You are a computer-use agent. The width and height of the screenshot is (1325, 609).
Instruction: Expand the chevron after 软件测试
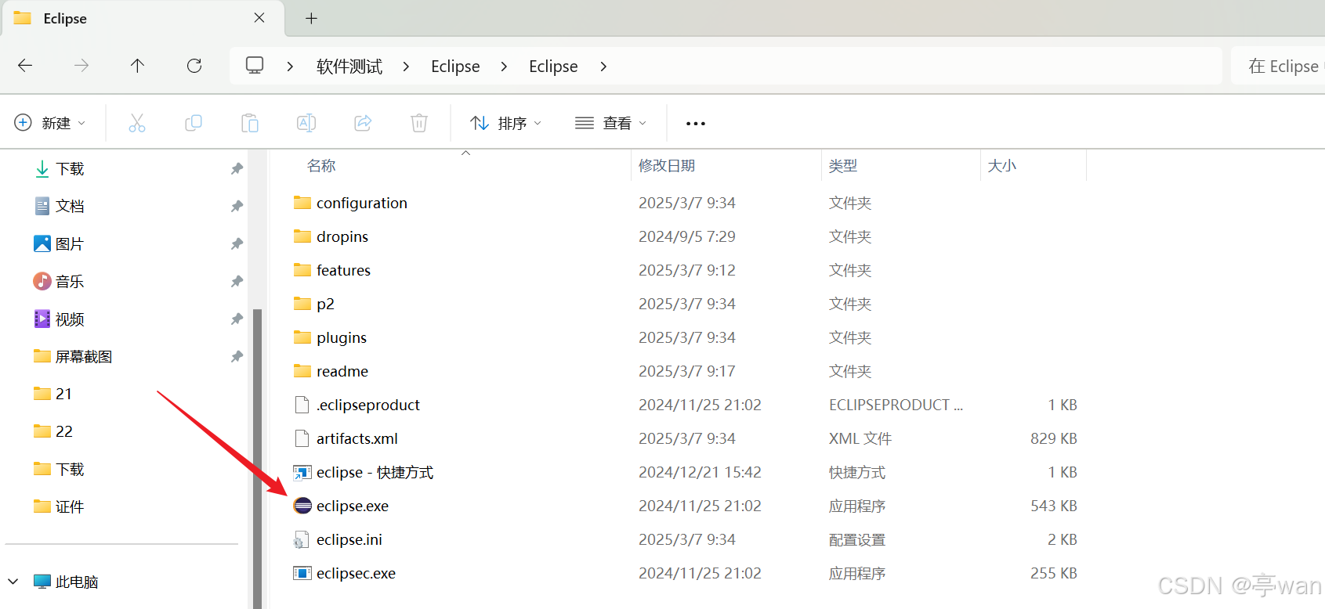(406, 67)
